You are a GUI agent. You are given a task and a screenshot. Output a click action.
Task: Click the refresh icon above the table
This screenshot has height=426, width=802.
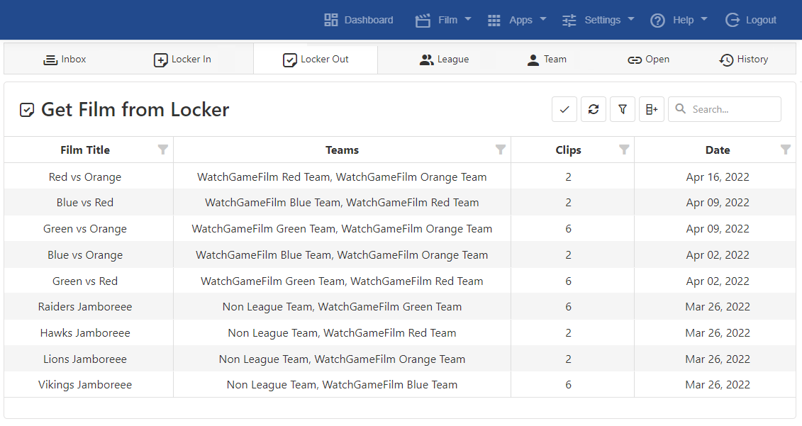pos(594,109)
